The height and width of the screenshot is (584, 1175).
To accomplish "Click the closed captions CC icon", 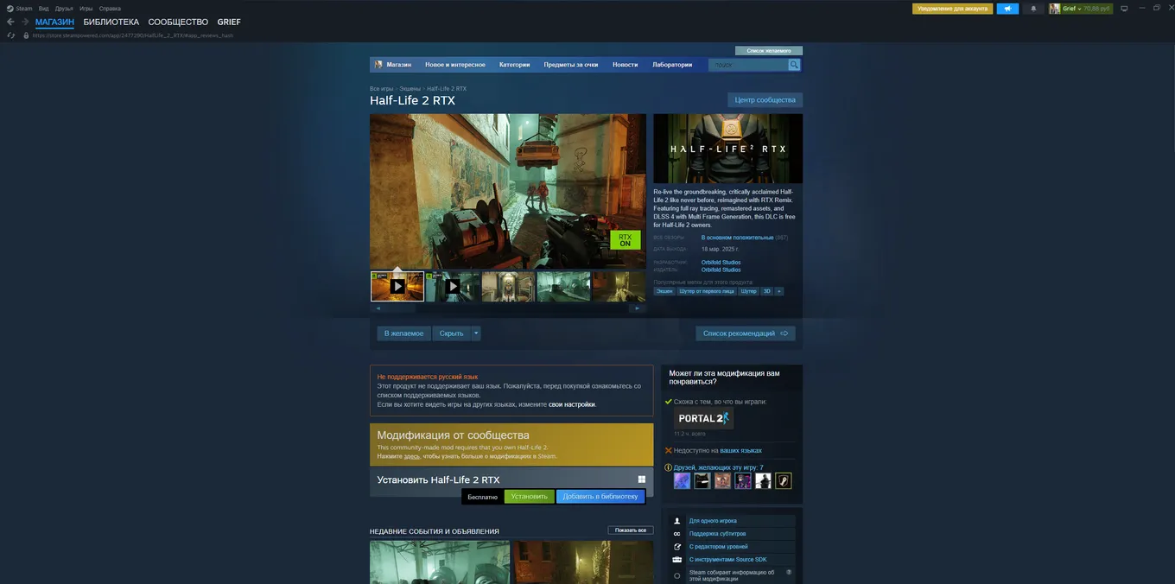I will coord(676,534).
